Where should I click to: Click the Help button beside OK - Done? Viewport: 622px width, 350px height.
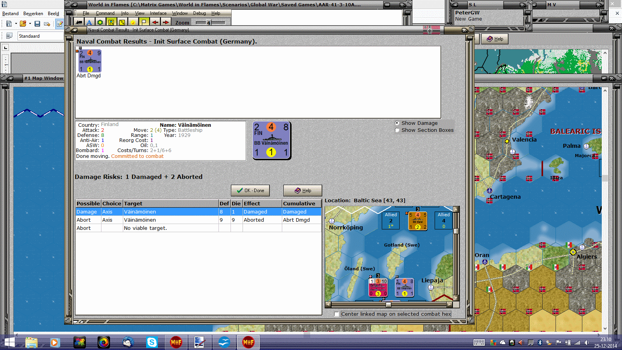pos(303,191)
